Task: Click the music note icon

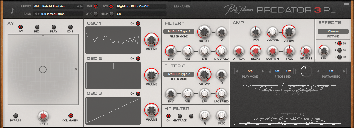Action: pos(13,11)
